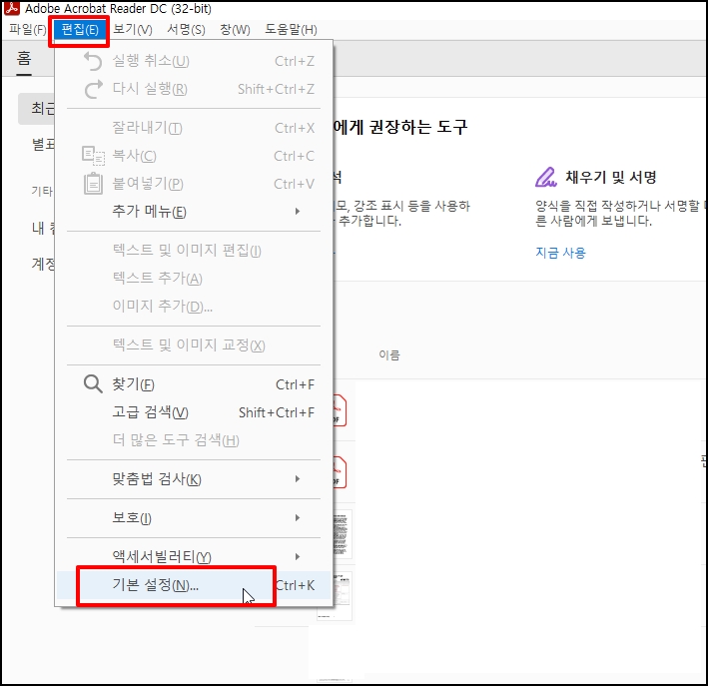The image size is (708, 686).
Task: Click the 채우기 및 서명 tool heading
Action: coord(611,177)
